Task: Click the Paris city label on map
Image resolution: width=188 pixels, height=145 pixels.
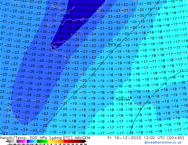Action: point(112,44)
